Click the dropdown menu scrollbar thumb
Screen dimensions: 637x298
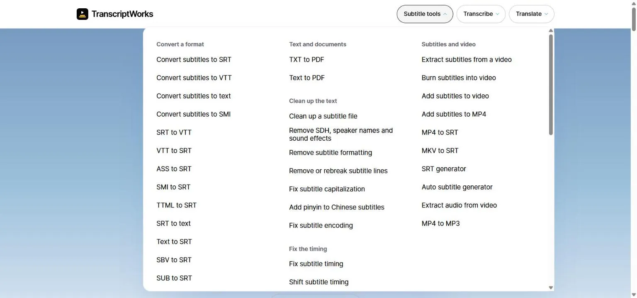coord(551,84)
